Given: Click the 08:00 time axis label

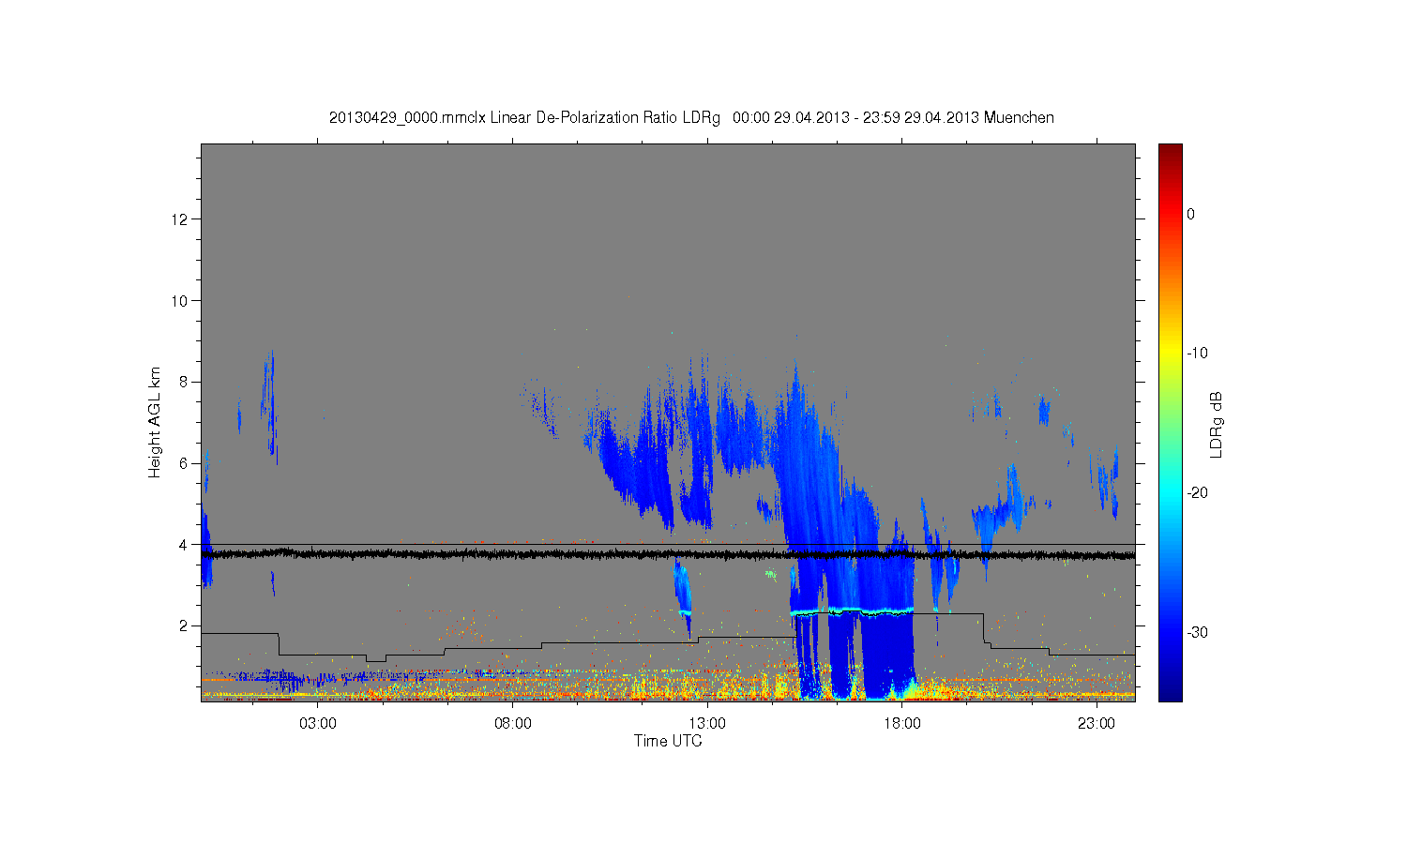Looking at the screenshot, I should pyautogui.click(x=513, y=724).
